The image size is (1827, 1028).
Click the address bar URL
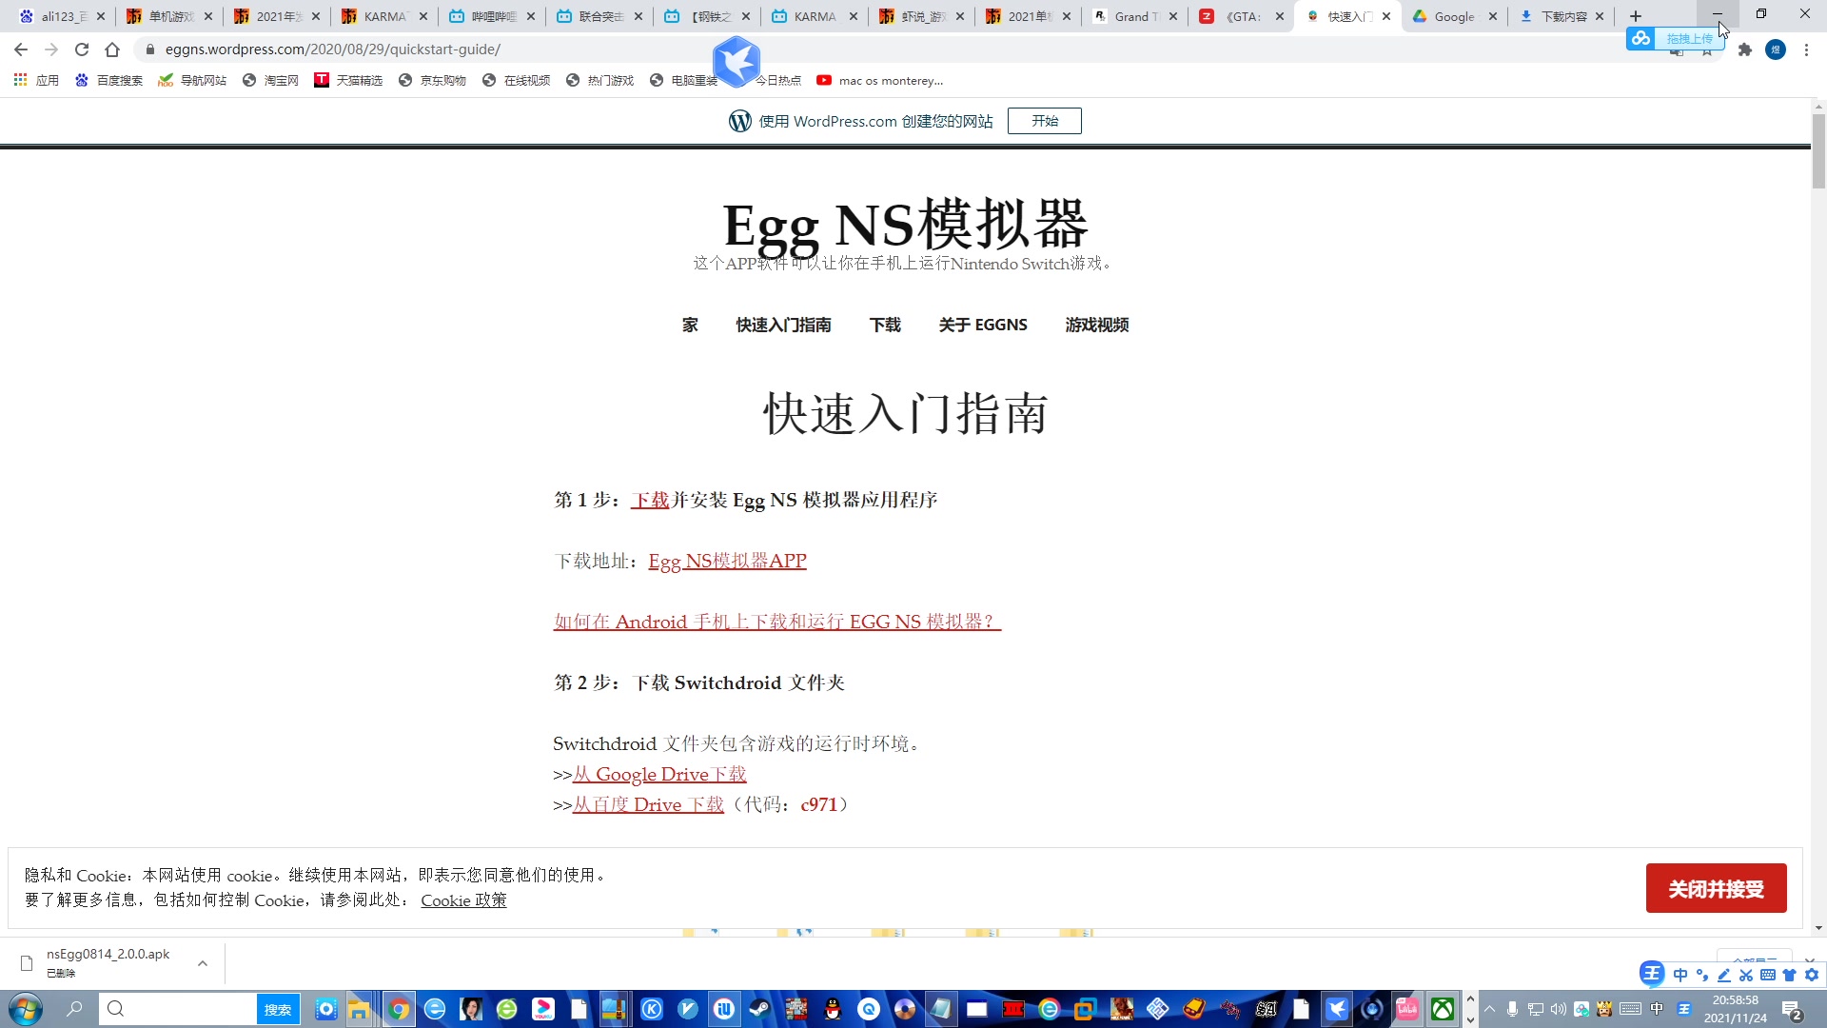pyautogui.click(x=332, y=49)
